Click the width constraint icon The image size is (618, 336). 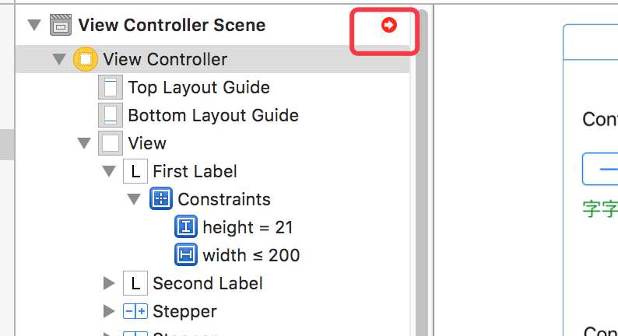coord(186,254)
